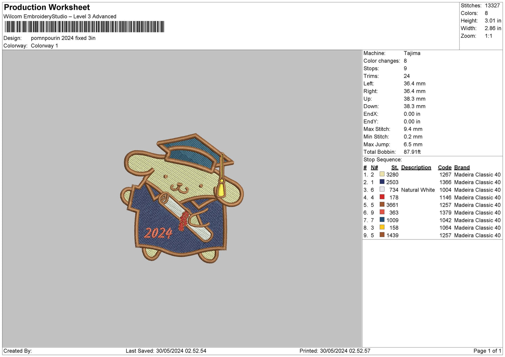The width and height of the screenshot is (505, 357).
Task: Click the stitch count 2503 in row 2
Action: coord(392,182)
